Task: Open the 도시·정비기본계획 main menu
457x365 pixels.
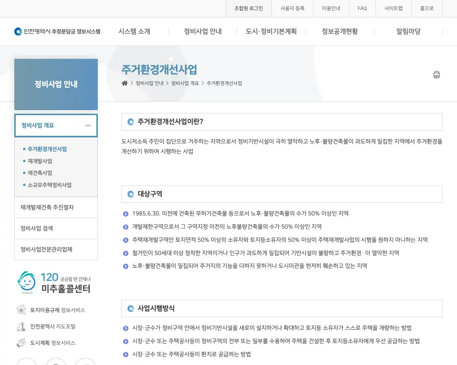Action: [x=271, y=31]
